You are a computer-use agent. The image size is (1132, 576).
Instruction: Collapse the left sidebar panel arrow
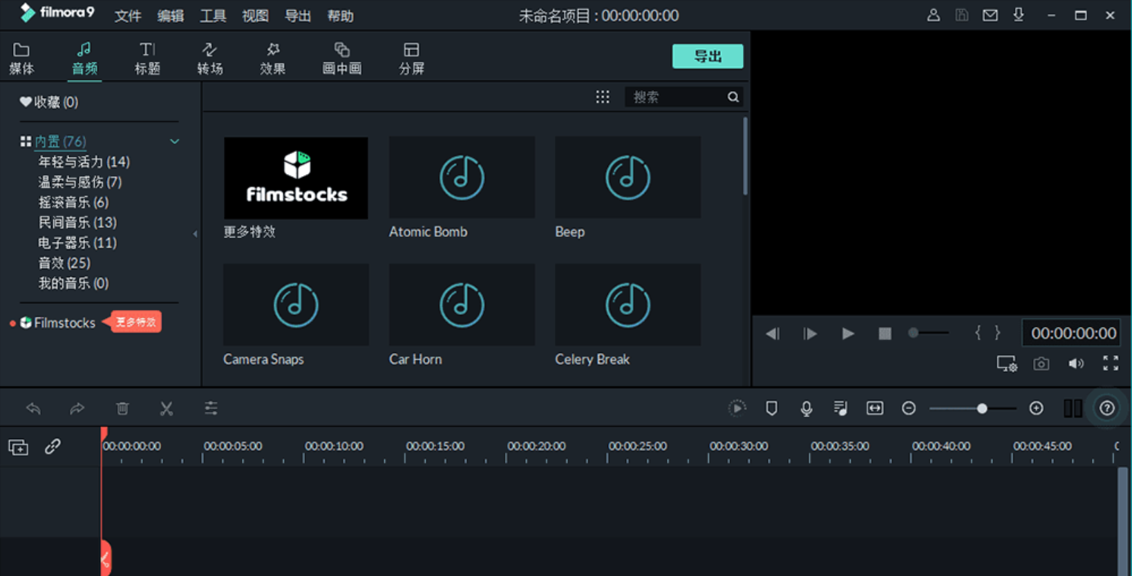(195, 234)
